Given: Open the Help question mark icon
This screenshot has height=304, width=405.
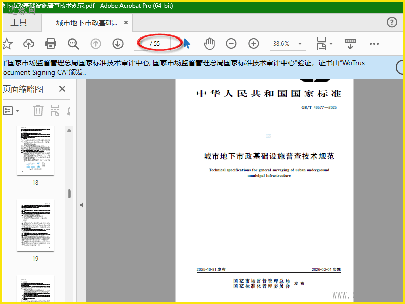Looking at the screenshot, I should (392, 22).
